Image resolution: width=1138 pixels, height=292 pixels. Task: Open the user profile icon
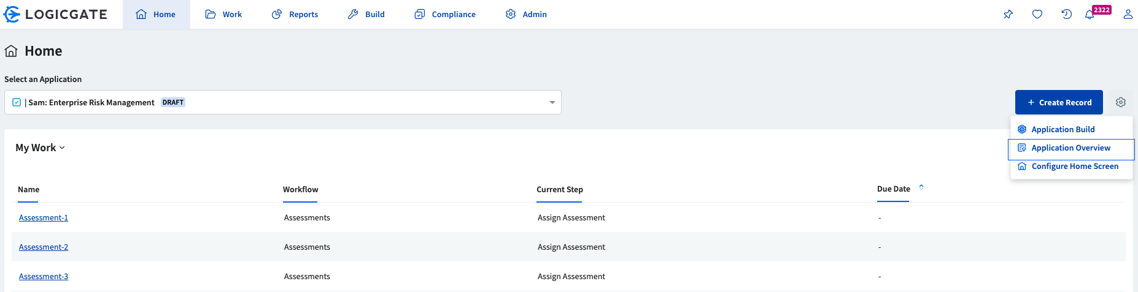point(1128,14)
